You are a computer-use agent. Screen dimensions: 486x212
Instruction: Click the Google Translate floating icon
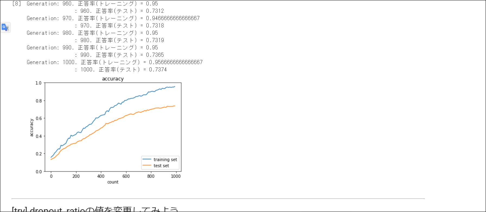click(x=5, y=27)
